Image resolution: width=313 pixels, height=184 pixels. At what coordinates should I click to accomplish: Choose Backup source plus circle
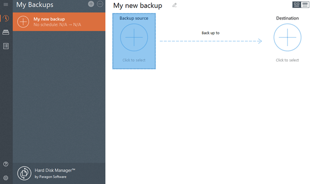click(x=134, y=37)
